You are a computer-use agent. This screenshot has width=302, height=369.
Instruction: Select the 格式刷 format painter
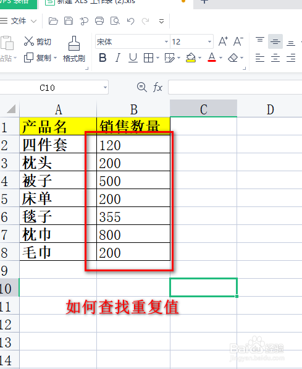74,49
